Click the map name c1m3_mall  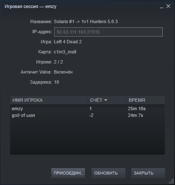65,52
